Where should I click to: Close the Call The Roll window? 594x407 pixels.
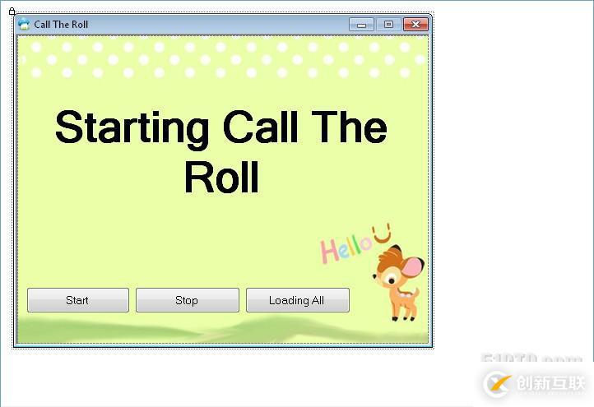click(x=415, y=25)
